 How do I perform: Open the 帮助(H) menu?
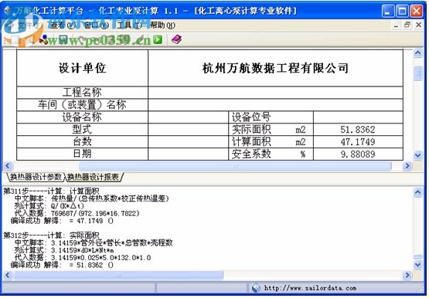[x=162, y=25]
